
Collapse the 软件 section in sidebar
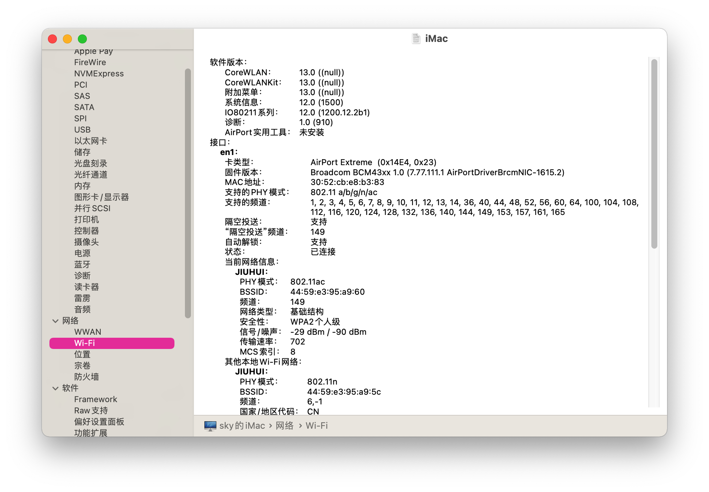point(55,388)
